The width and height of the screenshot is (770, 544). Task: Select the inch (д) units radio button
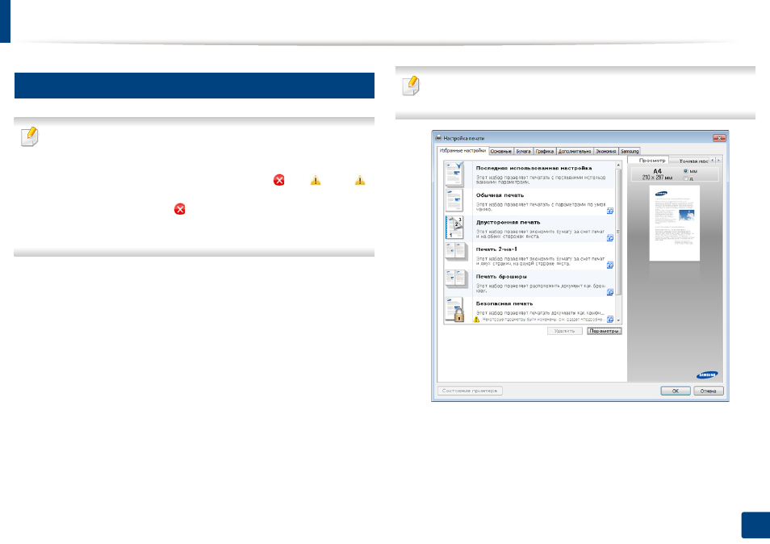(x=686, y=178)
